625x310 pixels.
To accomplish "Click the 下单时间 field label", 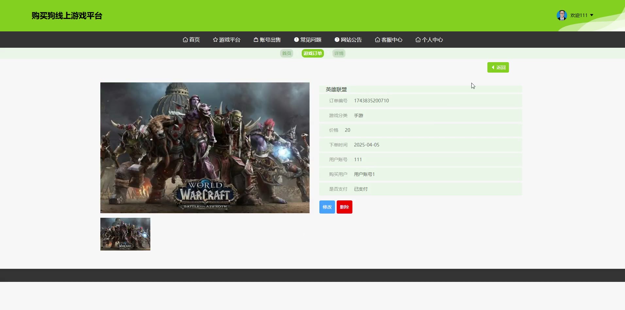I will [338, 145].
